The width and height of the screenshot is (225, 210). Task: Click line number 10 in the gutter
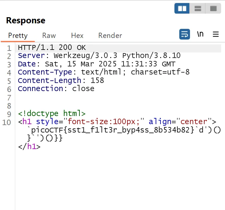7,122
